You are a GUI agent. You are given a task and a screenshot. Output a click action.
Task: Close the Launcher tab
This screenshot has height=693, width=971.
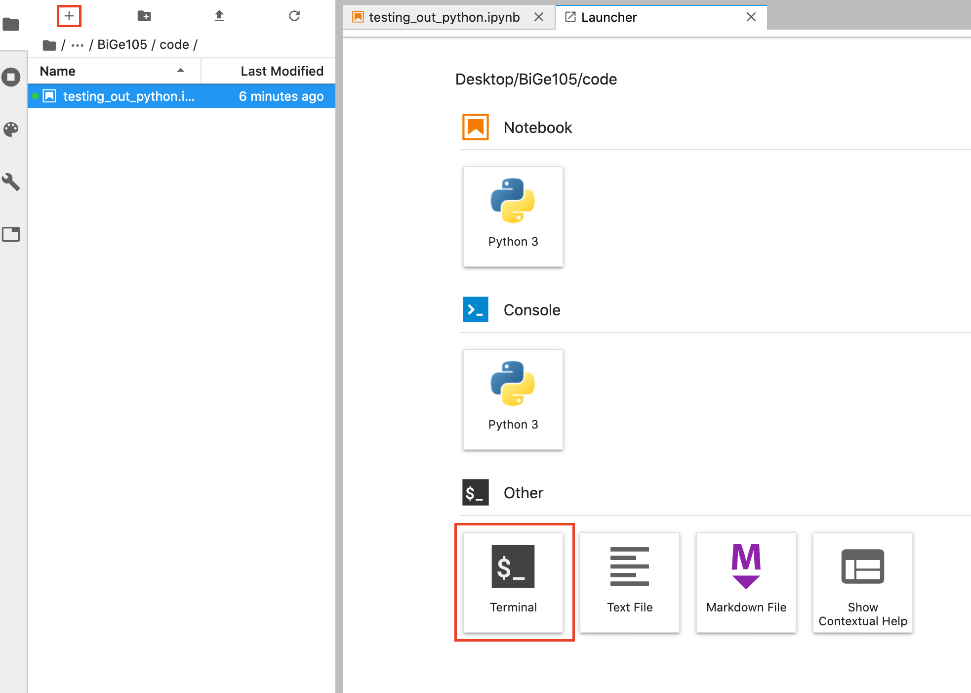point(751,17)
